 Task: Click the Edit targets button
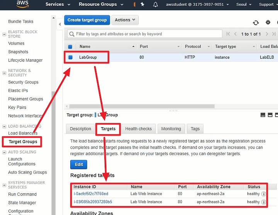point(79,165)
